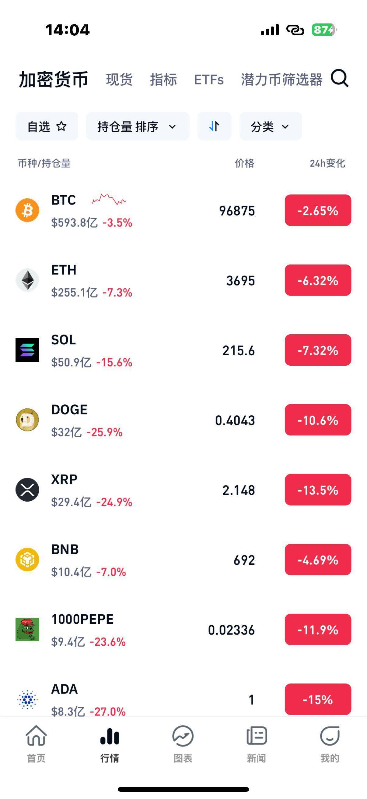Expand the 分类 category dropdown
Viewport: 367px width, 799px height.
click(270, 126)
